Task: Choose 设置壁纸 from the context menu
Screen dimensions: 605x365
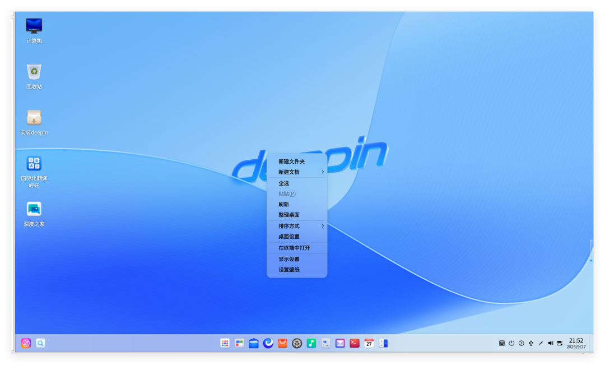Action: (x=297, y=270)
